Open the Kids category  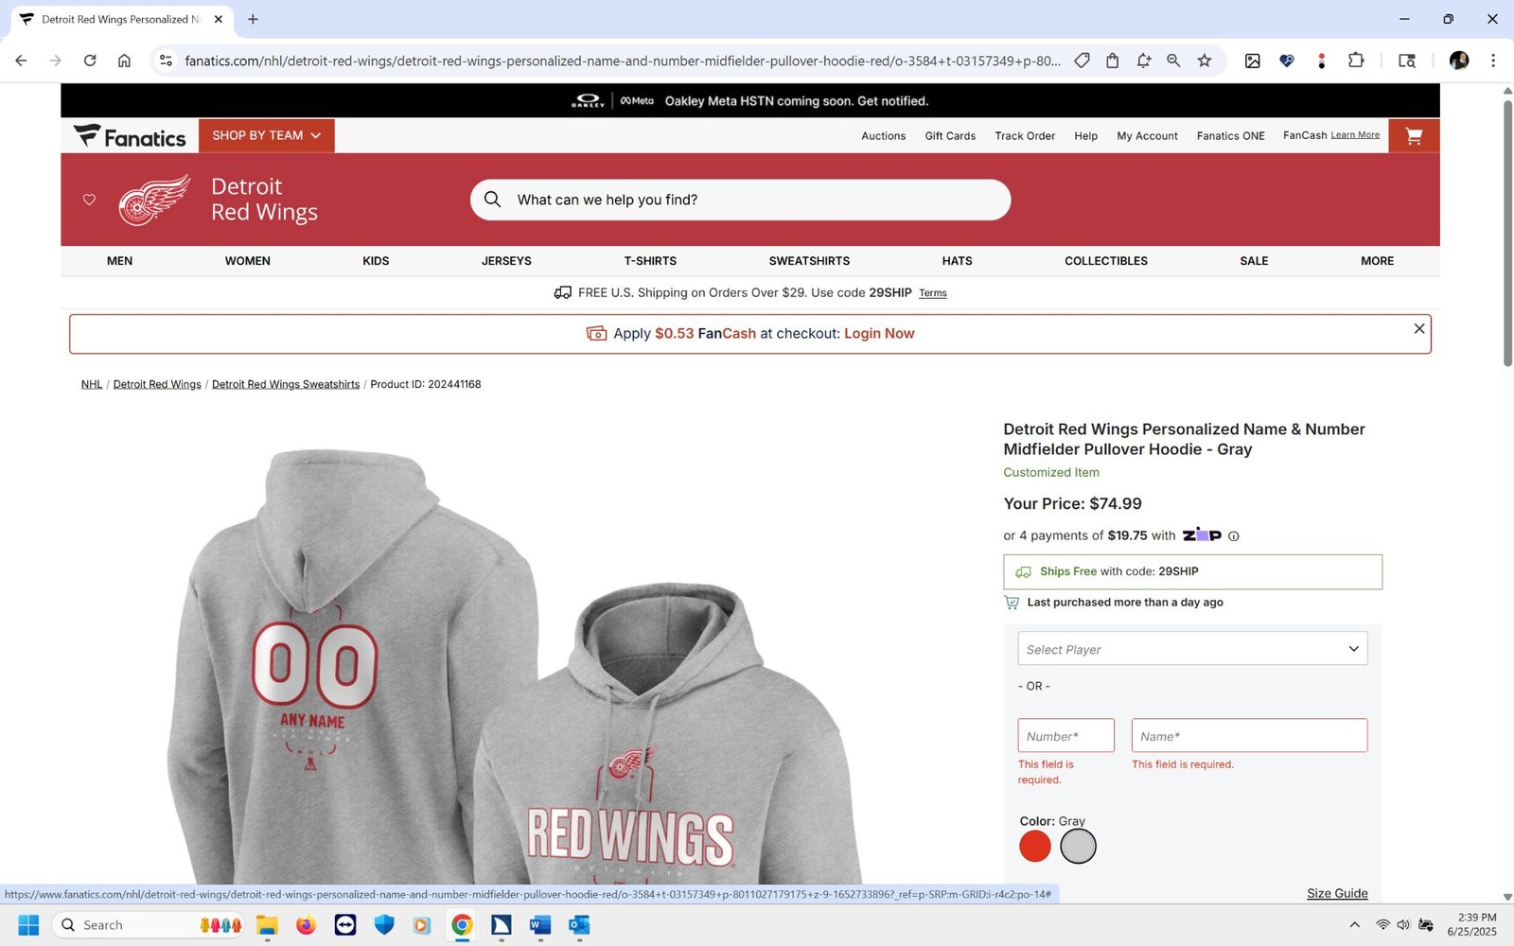coord(376,261)
